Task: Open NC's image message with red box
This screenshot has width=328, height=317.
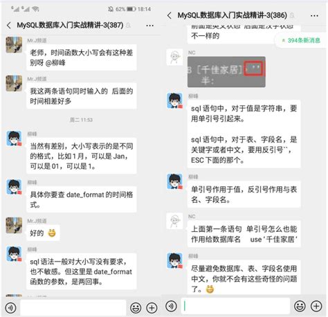Action: pos(226,72)
